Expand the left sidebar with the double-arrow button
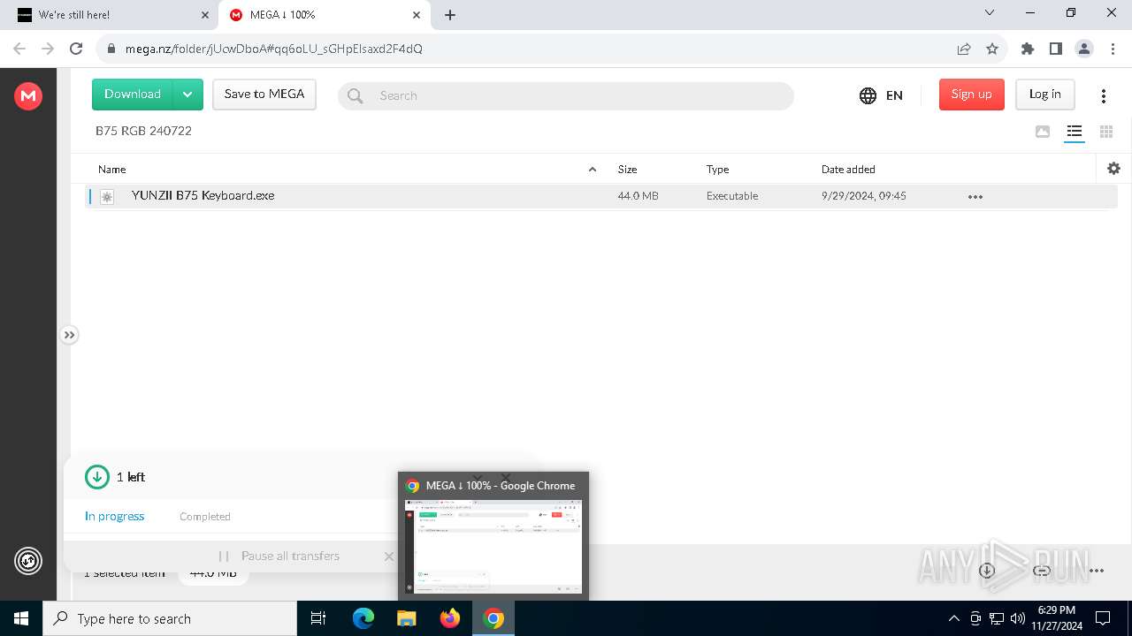This screenshot has height=636, width=1132. [x=69, y=335]
